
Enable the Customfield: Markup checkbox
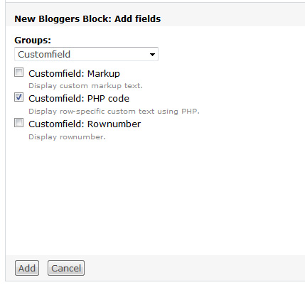[18, 72]
